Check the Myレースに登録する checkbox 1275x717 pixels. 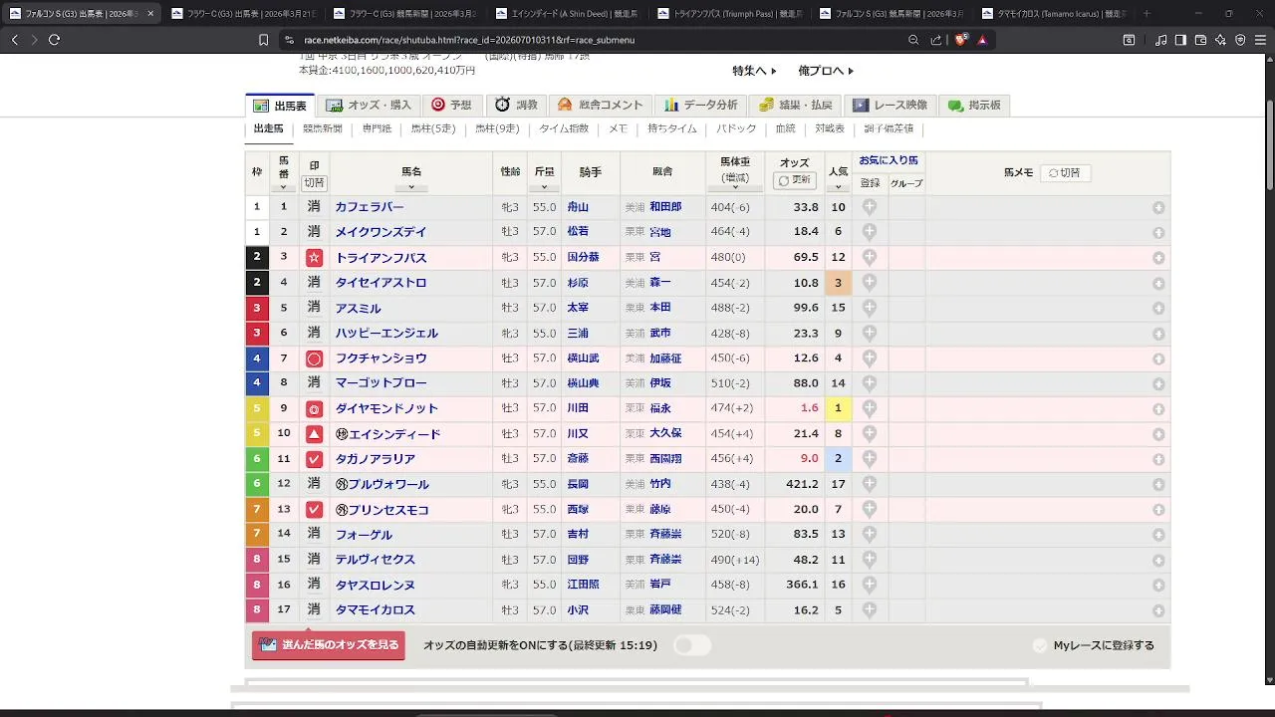pyautogui.click(x=1040, y=645)
